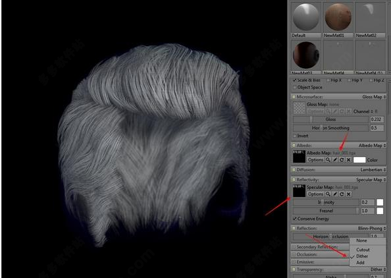Reload the Specular Map texture

(x=342, y=194)
